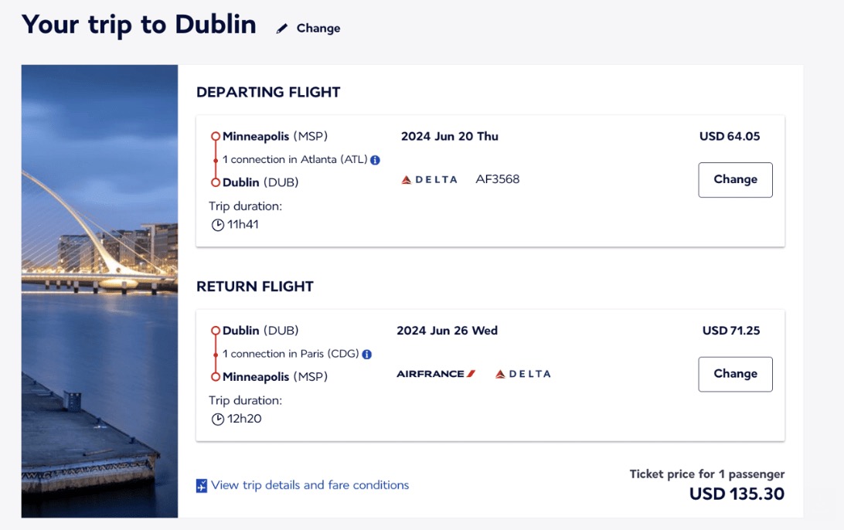Screen dimensions: 844x530
Task: Click the pencil edit icon near the heading
Action: click(x=281, y=27)
